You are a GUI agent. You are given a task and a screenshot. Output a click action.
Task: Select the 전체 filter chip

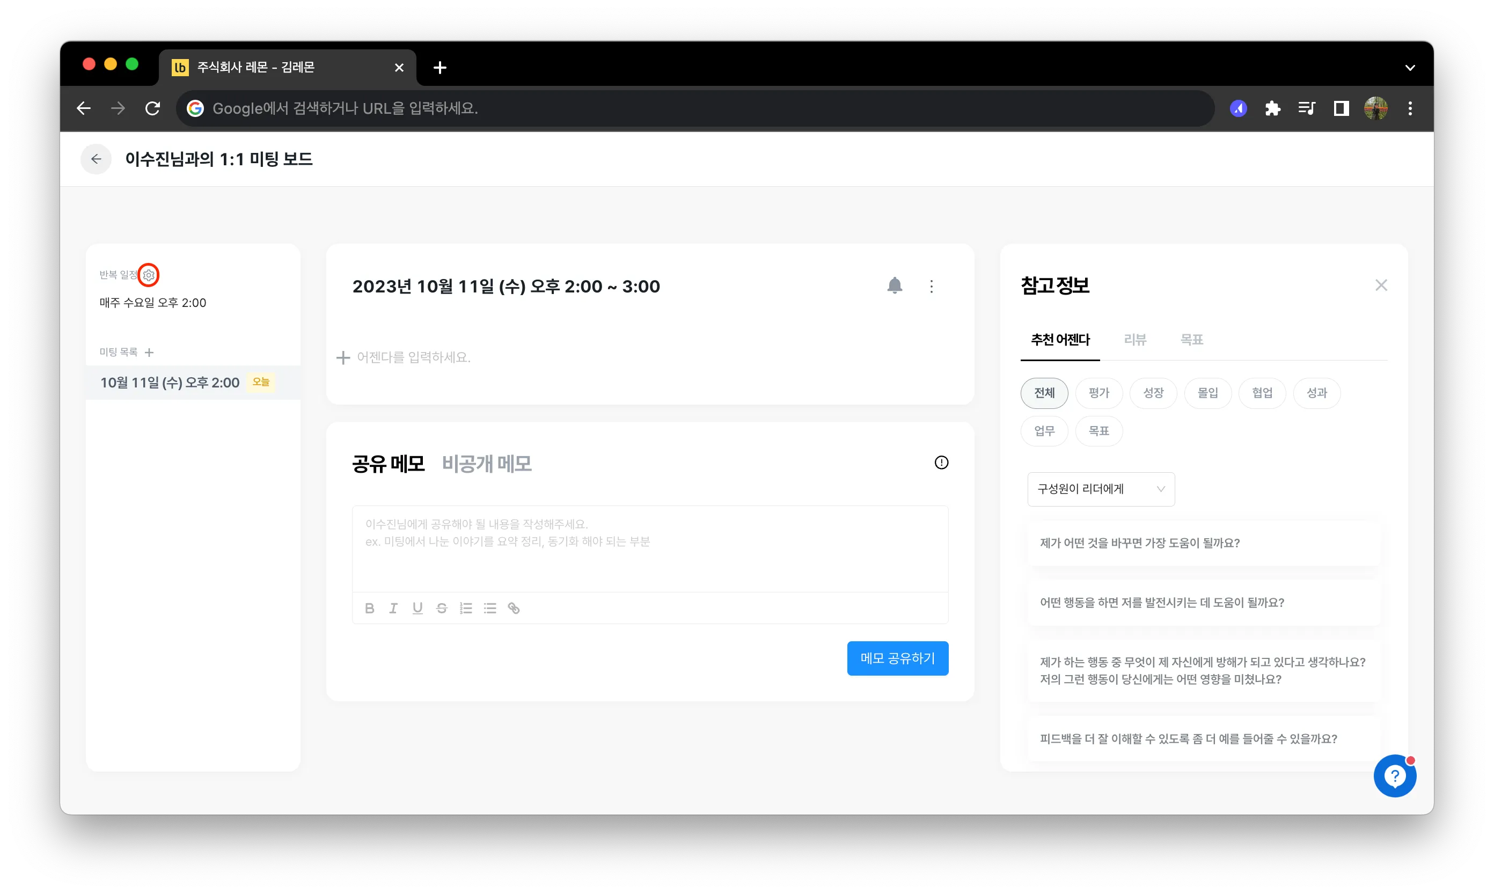pyautogui.click(x=1044, y=393)
